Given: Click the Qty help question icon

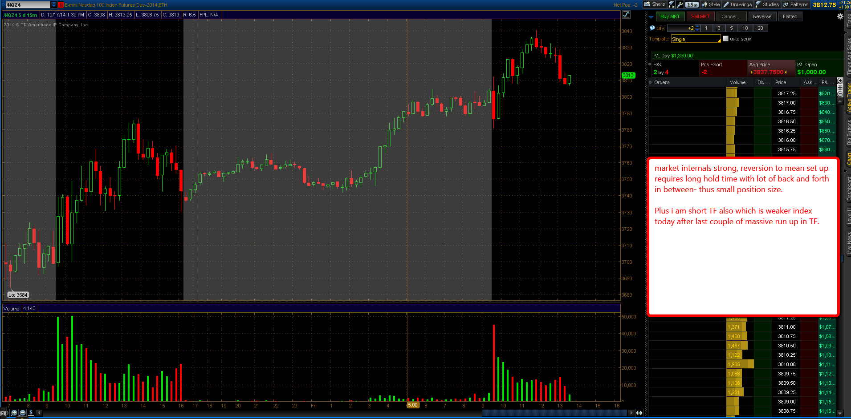Looking at the screenshot, I should (x=652, y=28).
